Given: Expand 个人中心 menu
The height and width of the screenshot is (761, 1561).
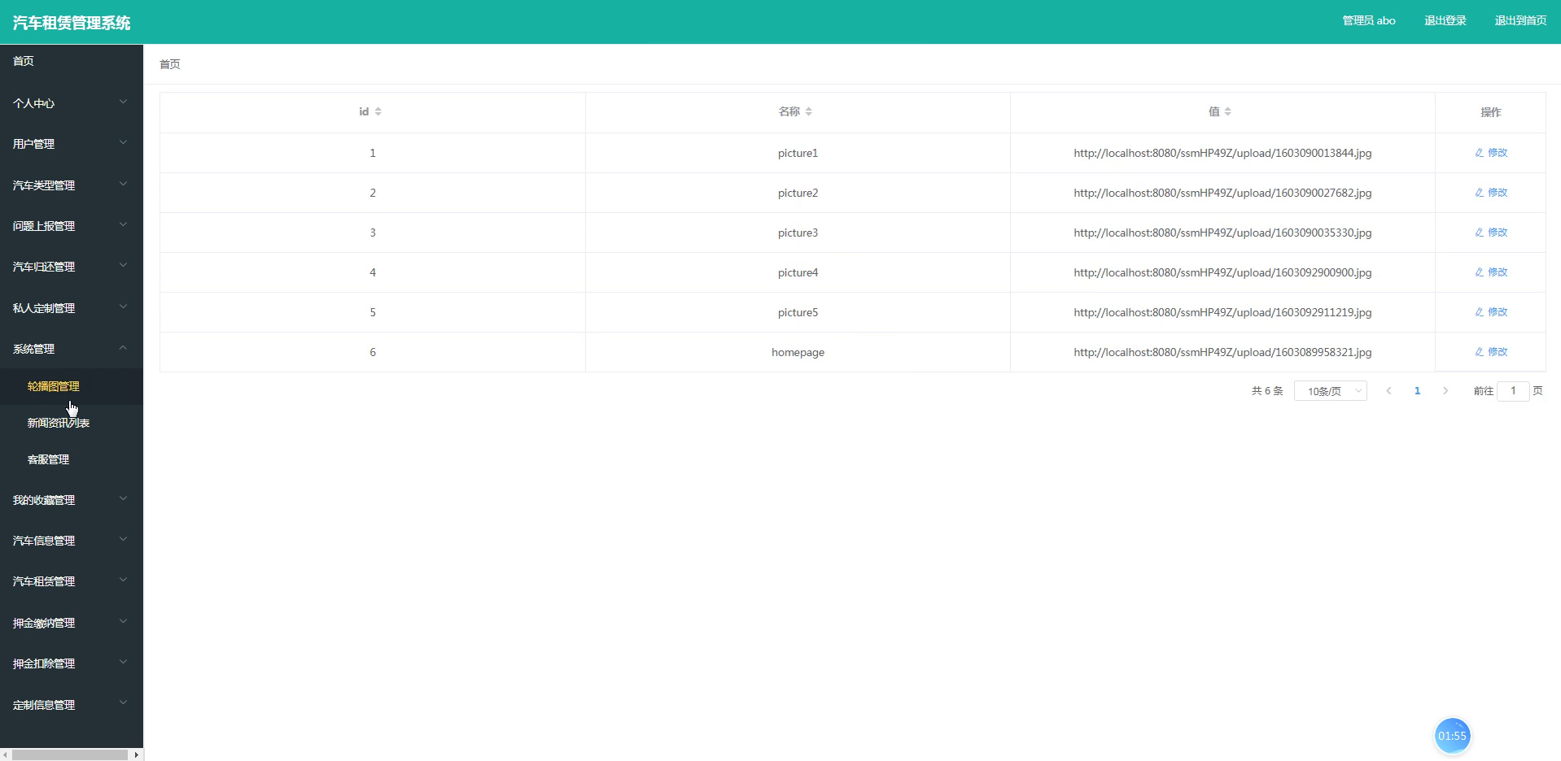Looking at the screenshot, I should click(72, 103).
